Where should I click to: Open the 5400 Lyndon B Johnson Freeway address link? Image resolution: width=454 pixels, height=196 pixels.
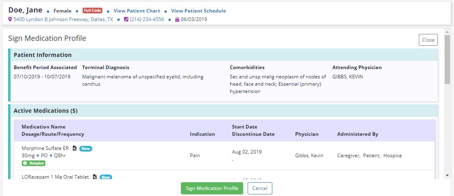(x=63, y=19)
